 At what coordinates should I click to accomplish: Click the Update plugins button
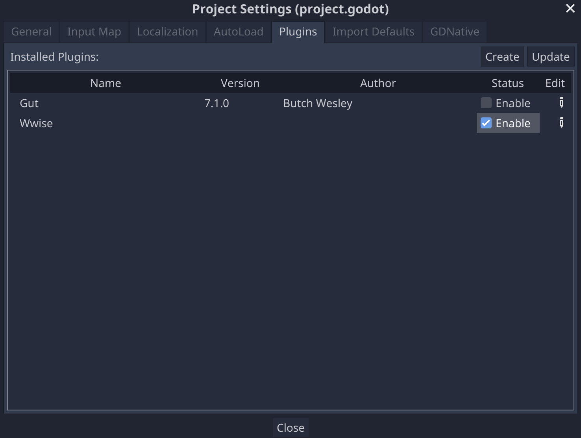[551, 57]
